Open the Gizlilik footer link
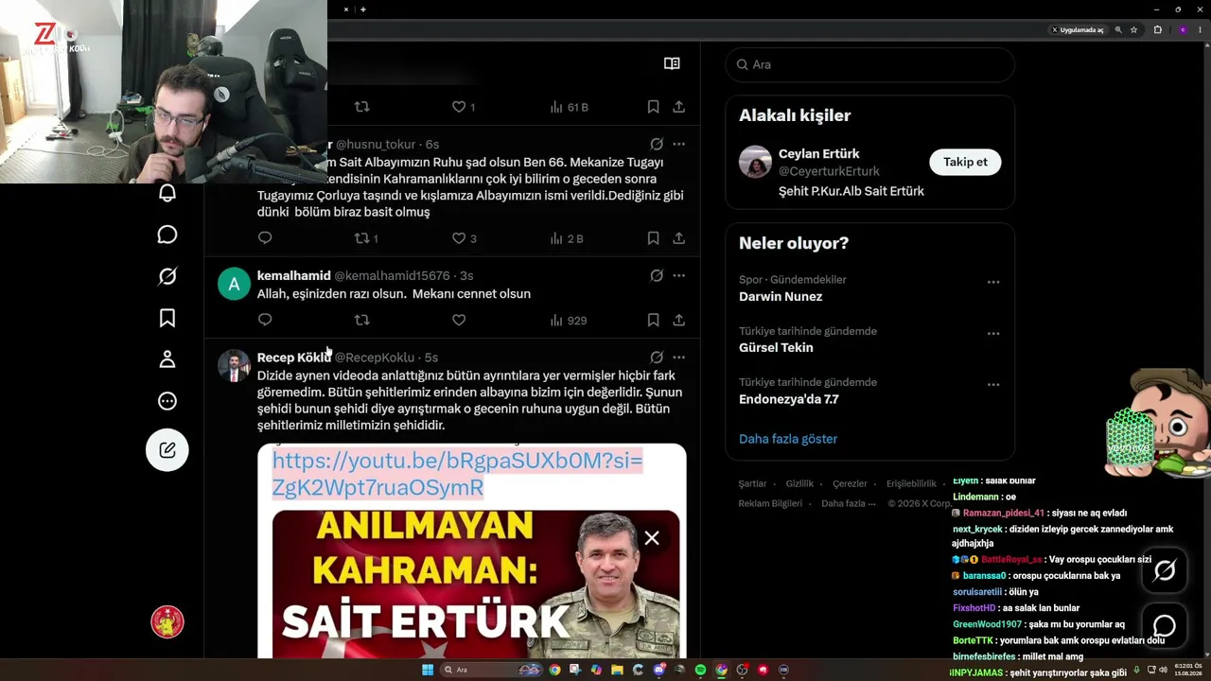The height and width of the screenshot is (681, 1211). pos(799,483)
